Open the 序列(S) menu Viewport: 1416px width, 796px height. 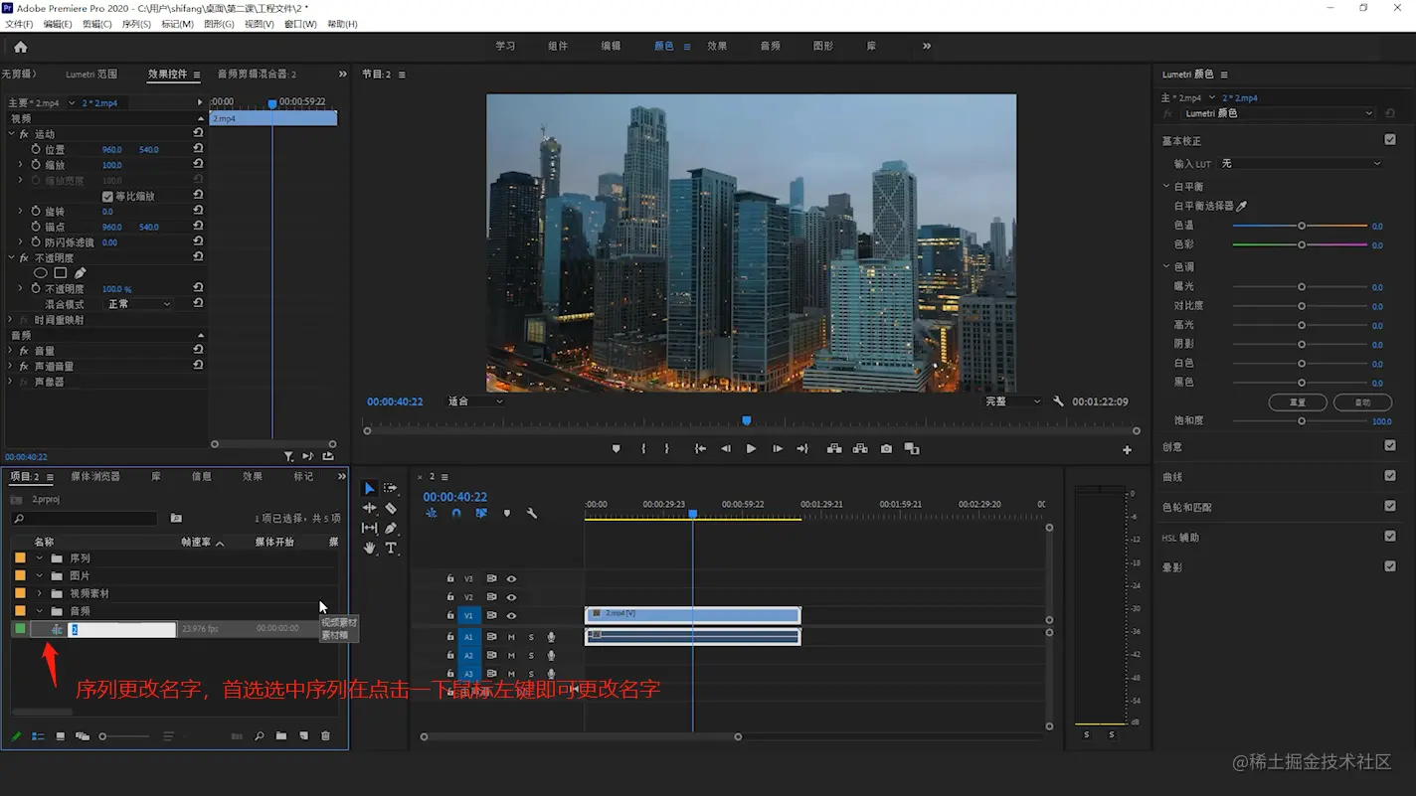click(136, 24)
